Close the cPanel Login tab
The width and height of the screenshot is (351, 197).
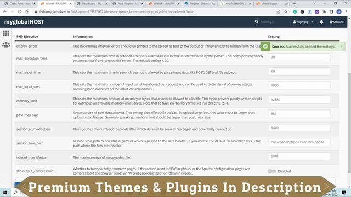coord(286,4)
